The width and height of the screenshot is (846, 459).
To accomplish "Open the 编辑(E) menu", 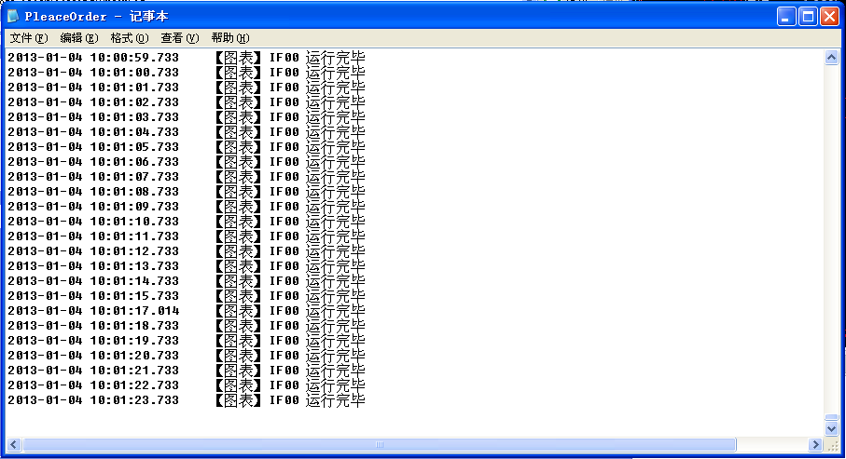I will [78, 38].
